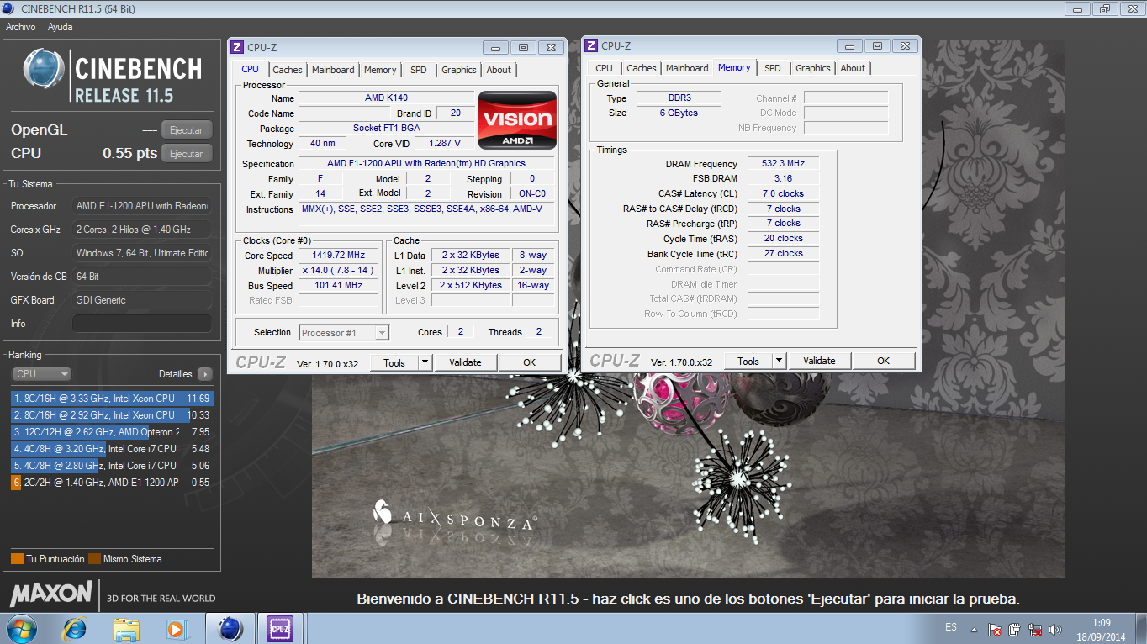Screen dimensions: 1147x644
Task: Click the GFX Board GDI Generic field
Action: (141, 300)
